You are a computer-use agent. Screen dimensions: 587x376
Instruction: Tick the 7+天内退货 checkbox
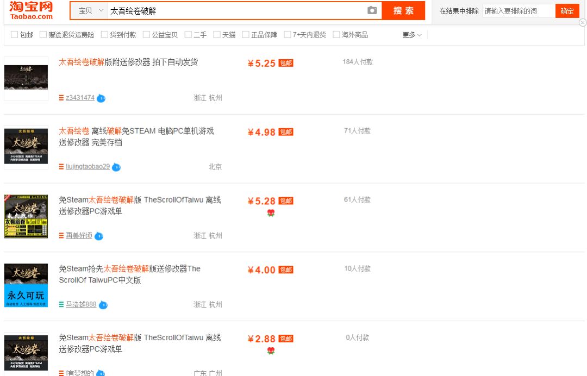pos(288,34)
